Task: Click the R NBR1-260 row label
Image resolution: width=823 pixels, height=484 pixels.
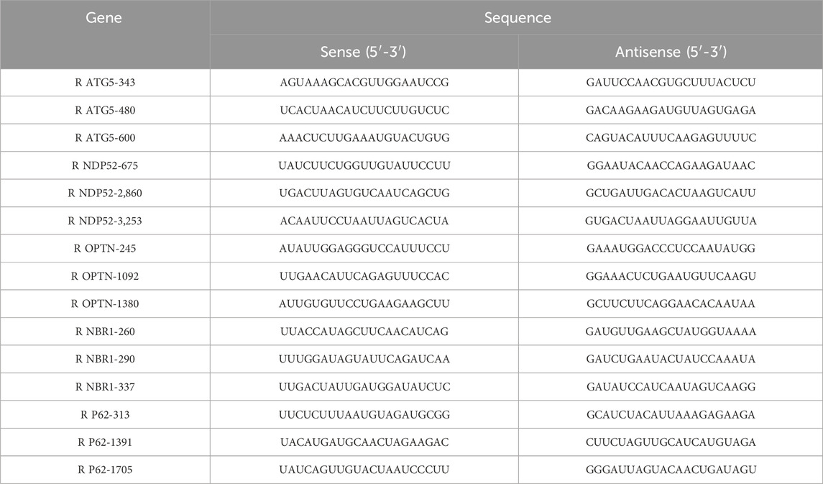Action: tap(105, 332)
